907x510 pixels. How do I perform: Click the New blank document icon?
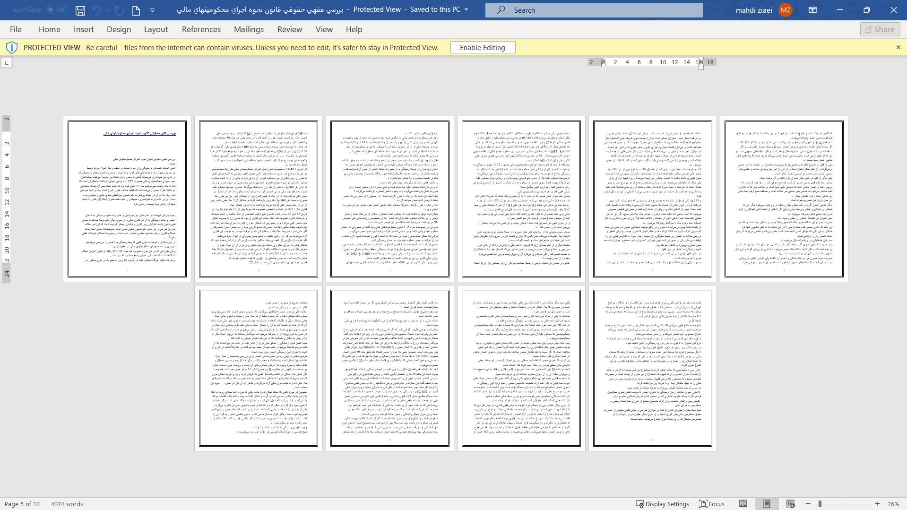point(136,10)
